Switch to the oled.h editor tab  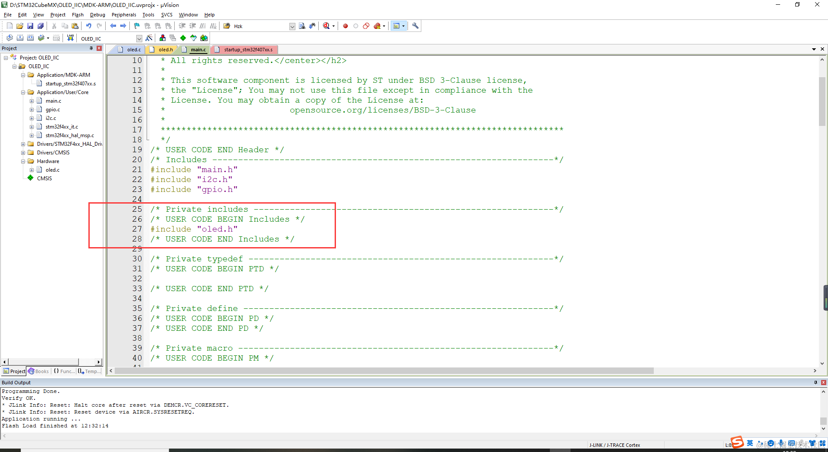pos(162,50)
